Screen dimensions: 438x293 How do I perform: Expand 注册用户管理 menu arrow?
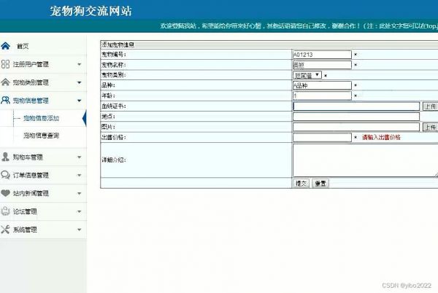(x=79, y=64)
